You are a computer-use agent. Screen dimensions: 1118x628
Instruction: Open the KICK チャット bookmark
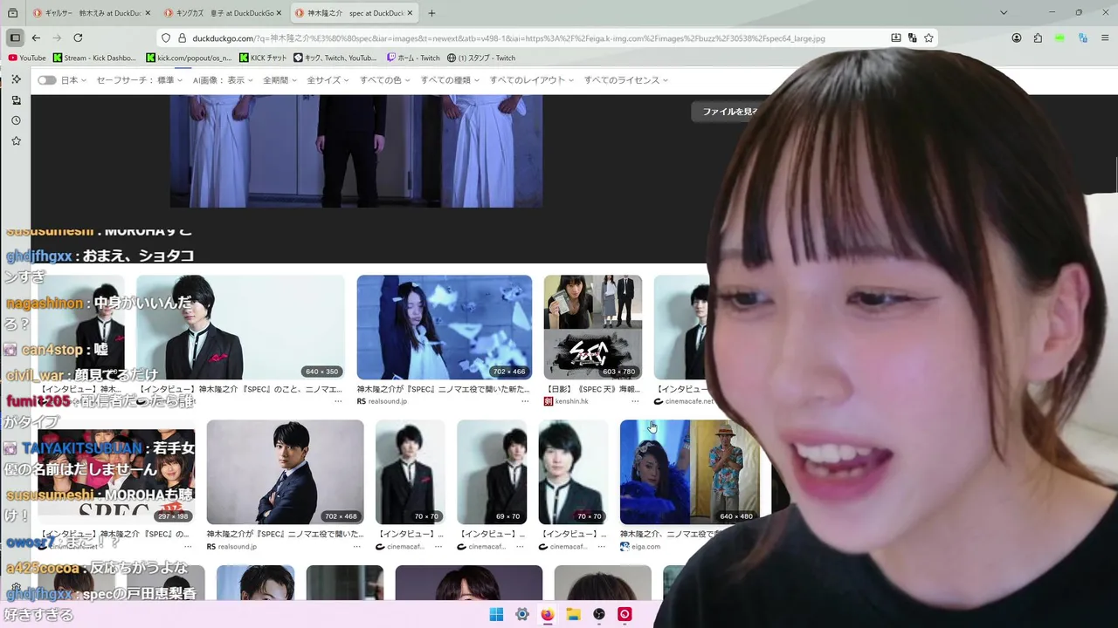[x=262, y=58]
